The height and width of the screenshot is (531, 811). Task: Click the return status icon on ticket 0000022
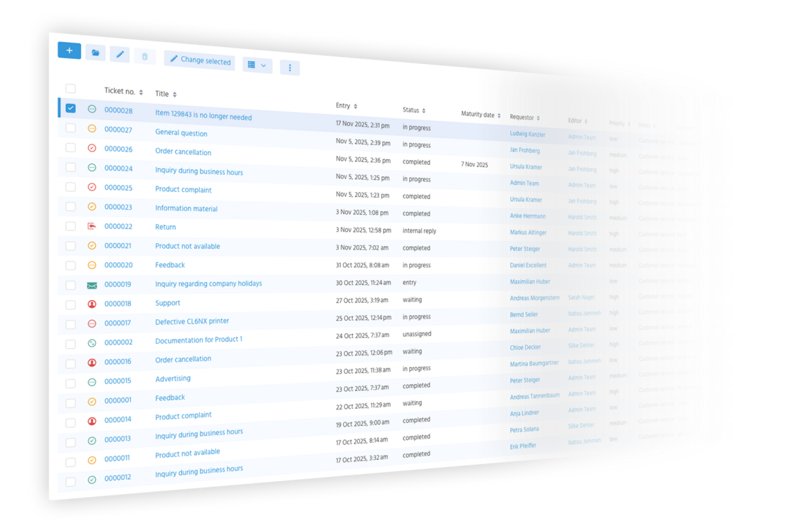(x=91, y=226)
